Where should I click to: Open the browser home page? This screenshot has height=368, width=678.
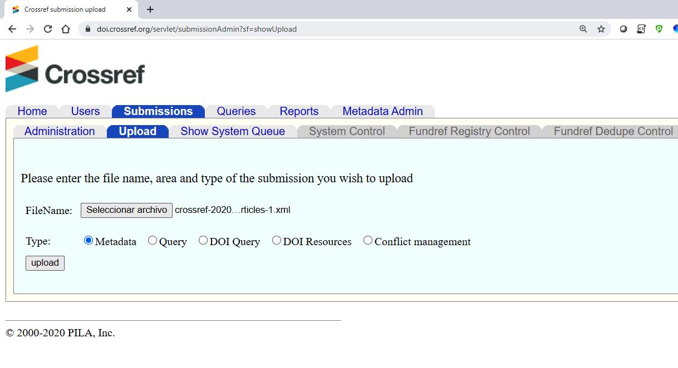click(65, 28)
